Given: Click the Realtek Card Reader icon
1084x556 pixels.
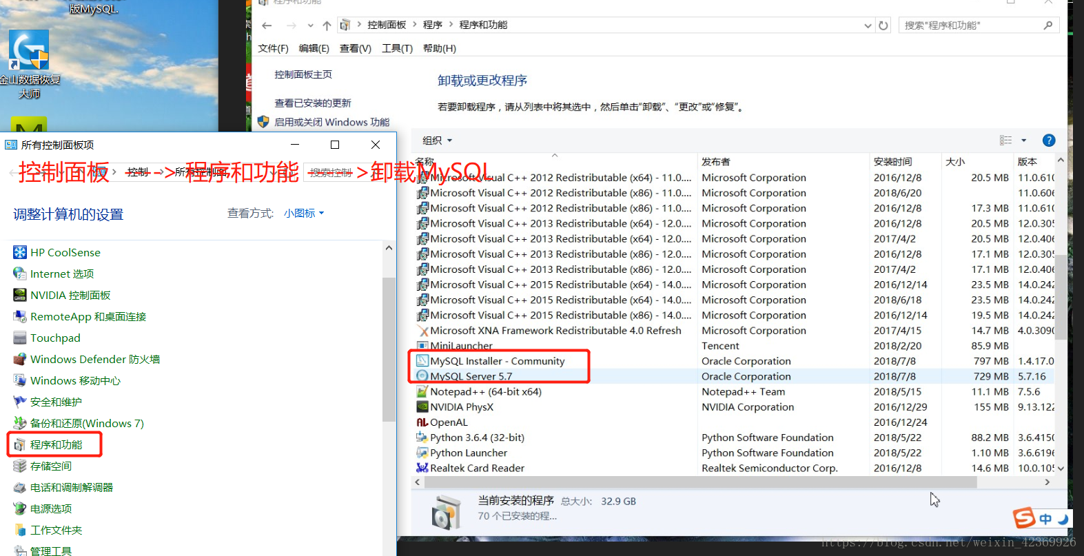Looking at the screenshot, I should tap(422, 468).
